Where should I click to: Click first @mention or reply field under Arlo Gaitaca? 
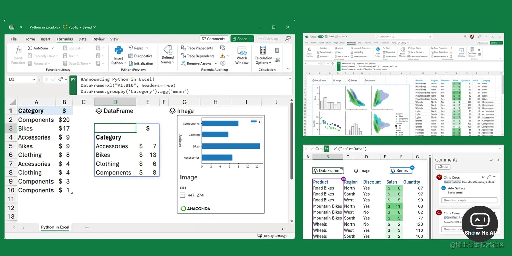(469, 200)
